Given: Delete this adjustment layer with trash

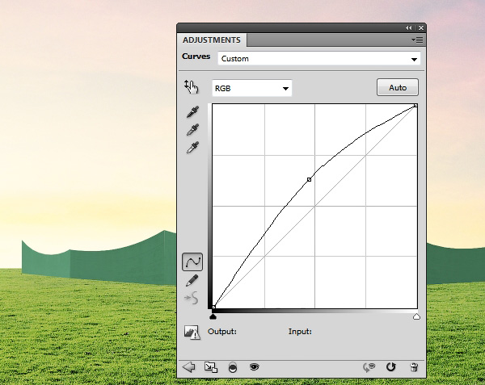Looking at the screenshot, I should (414, 367).
